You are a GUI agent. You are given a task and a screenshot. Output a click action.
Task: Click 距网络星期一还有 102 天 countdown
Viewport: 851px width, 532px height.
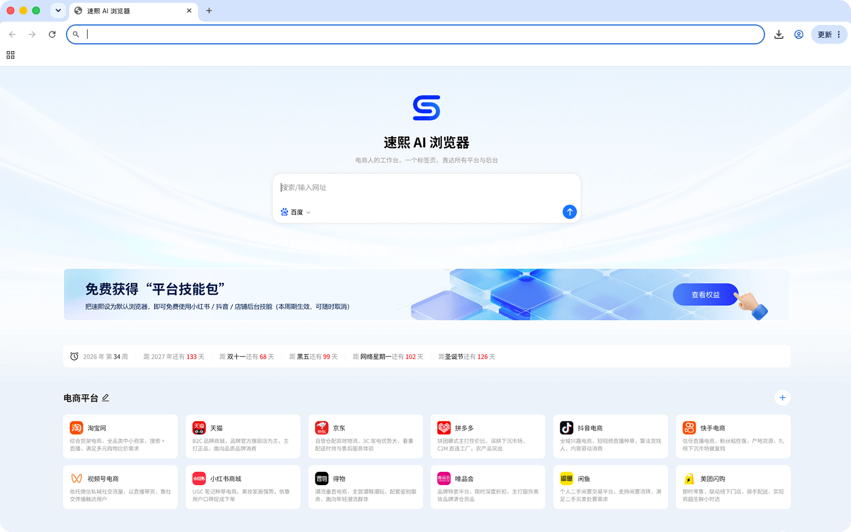(x=388, y=357)
